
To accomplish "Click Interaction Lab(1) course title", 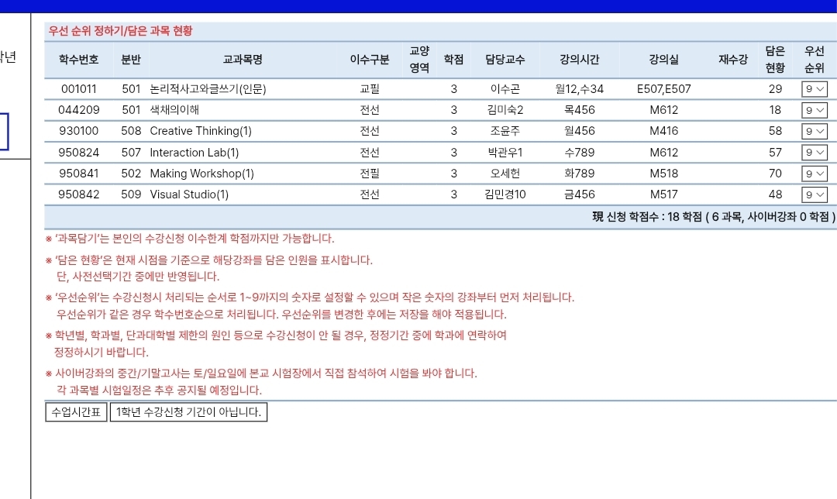I will click(x=194, y=153).
